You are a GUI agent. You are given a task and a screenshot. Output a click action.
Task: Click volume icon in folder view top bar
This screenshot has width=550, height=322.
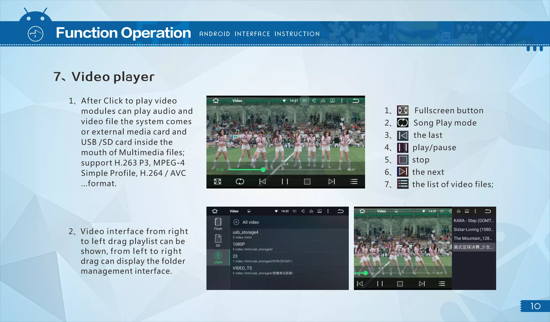[x=303, y=211]
